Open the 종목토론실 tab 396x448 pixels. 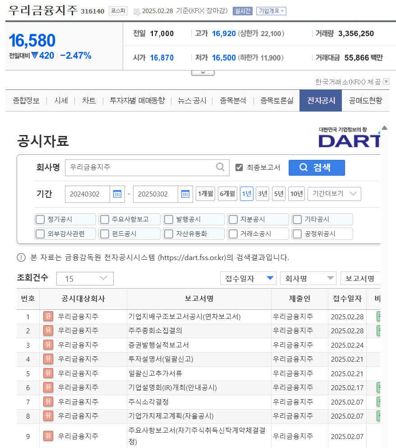tap(277, 101)
